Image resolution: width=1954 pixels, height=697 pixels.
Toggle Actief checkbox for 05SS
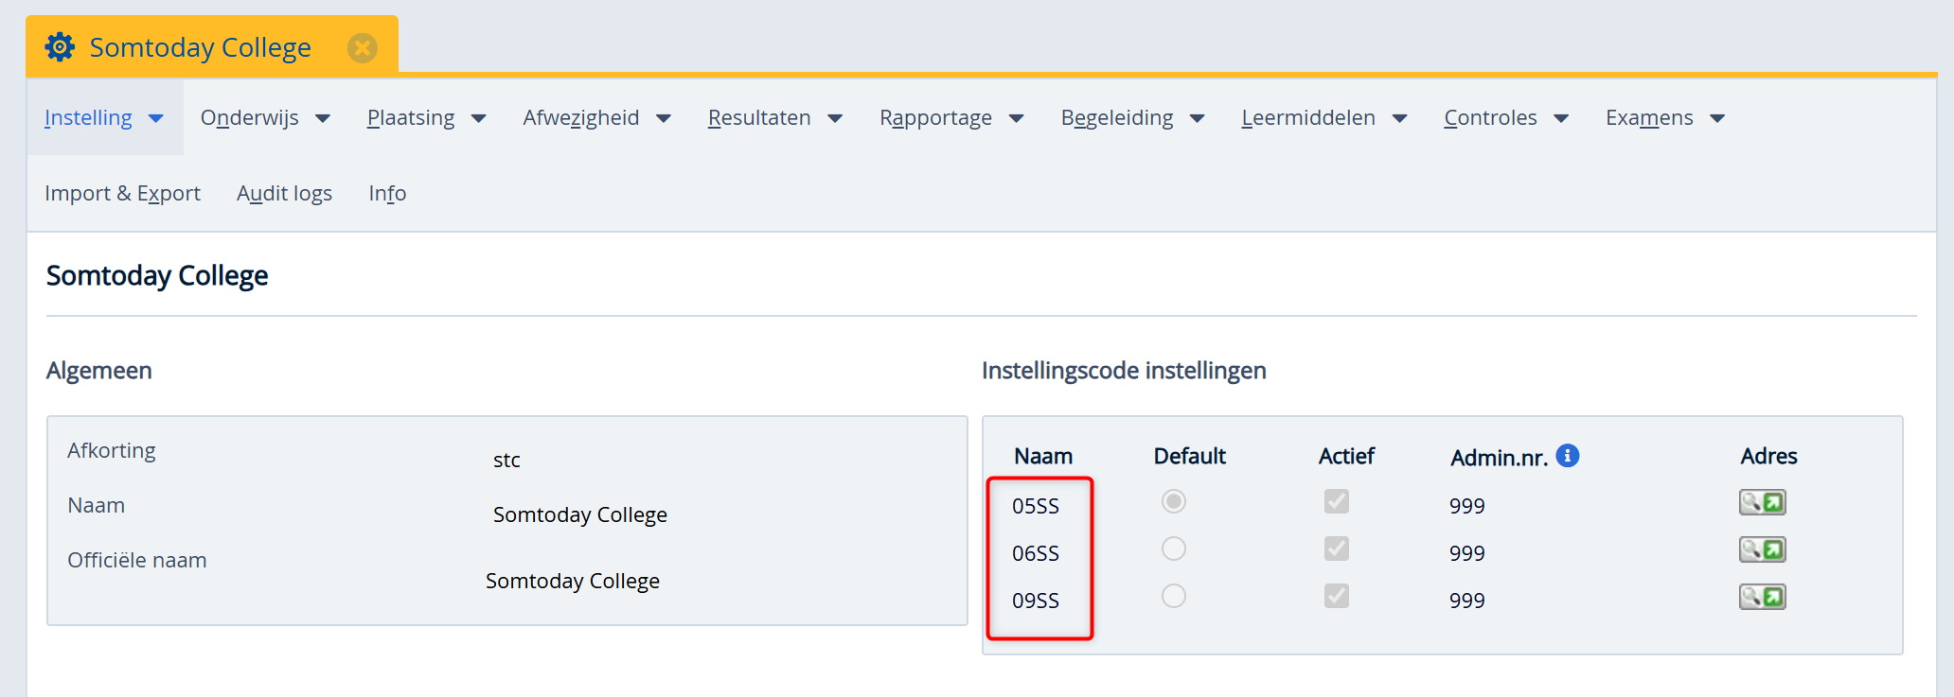(x=1336, y=501)
